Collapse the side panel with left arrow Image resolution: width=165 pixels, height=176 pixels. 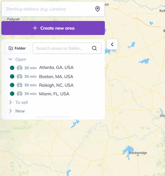pos(112,44)
